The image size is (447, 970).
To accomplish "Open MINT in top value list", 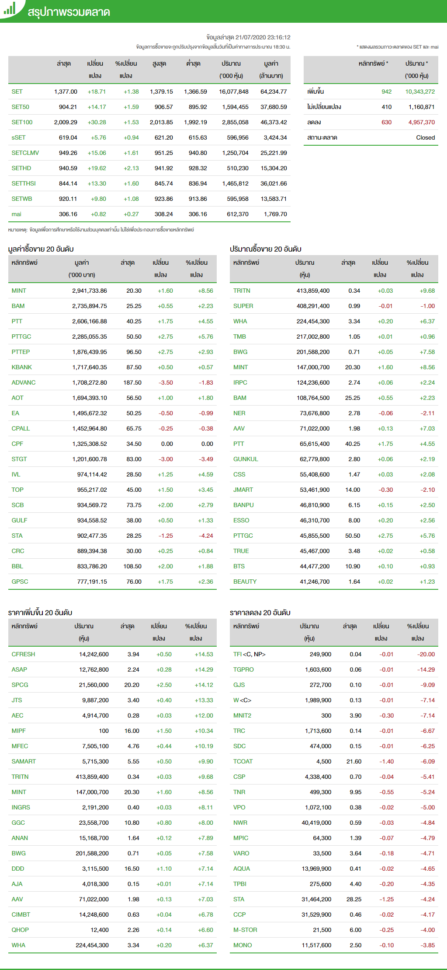I will [19, 291].
